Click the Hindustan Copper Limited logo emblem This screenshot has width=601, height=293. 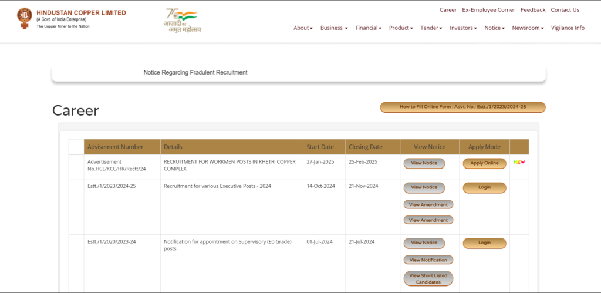(25, 19)
